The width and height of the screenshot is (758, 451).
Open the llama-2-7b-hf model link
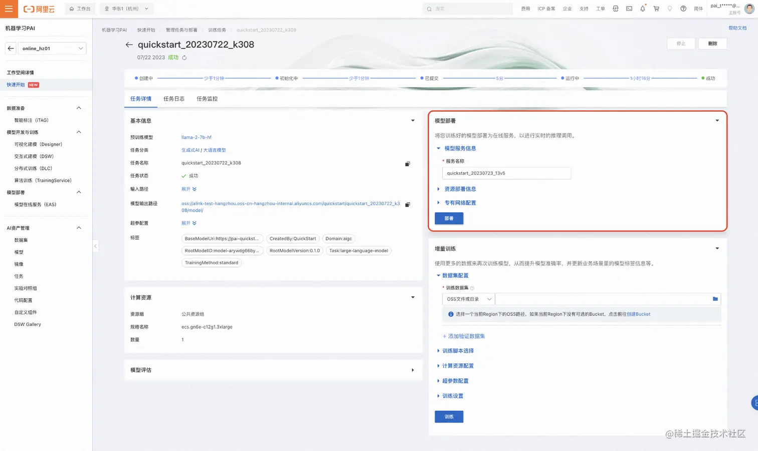(x=197, y=137)
